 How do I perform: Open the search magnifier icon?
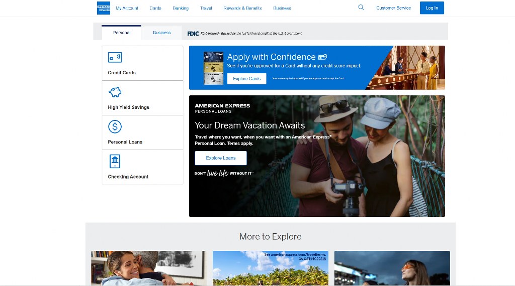coord(361,8)
